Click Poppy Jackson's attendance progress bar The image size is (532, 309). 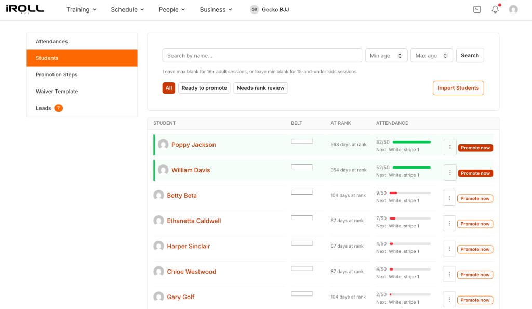pos(411,142)
